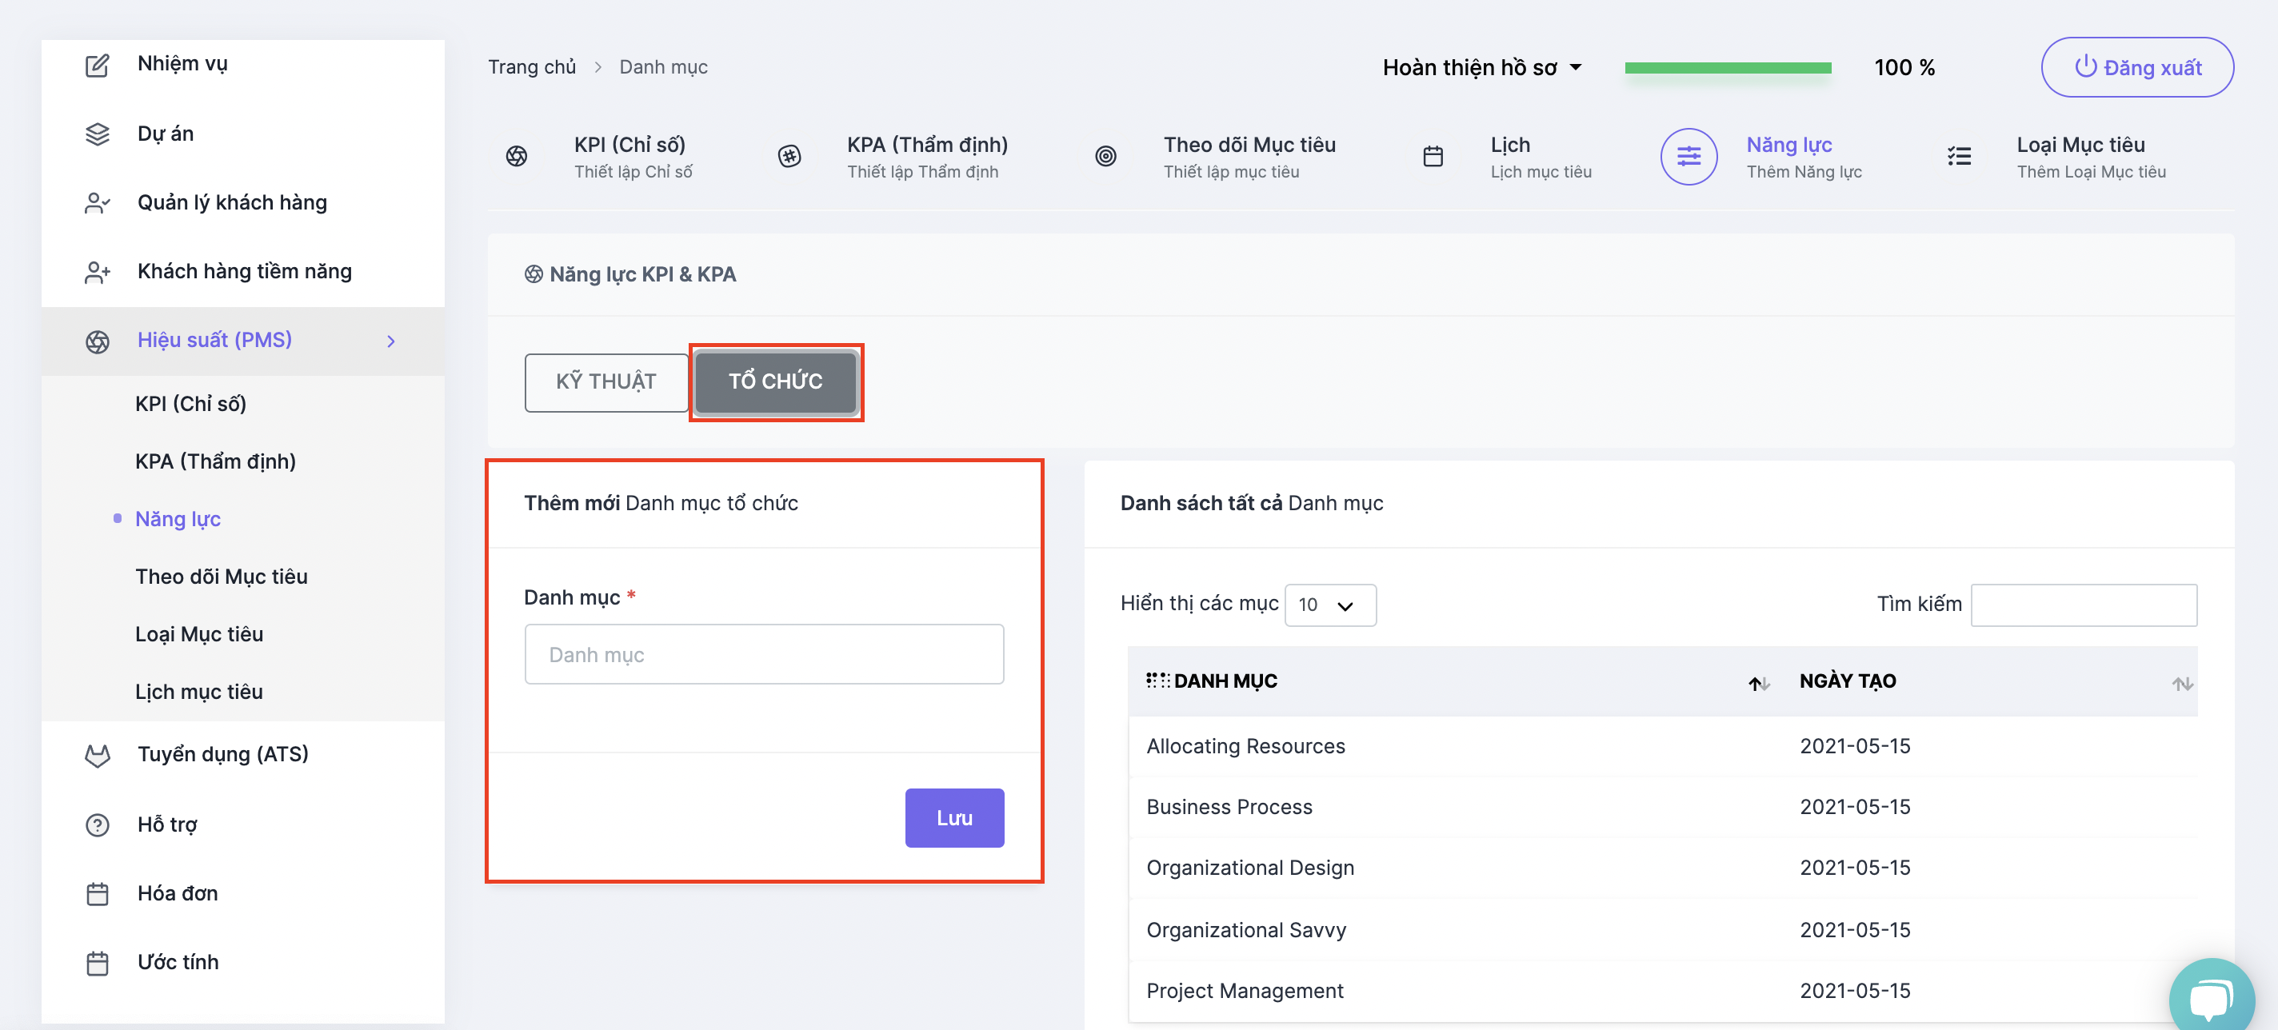Click the aperture icon beside Năng lực KPI & KPA
The width and height of the screenshot is (2278, 1030).
(x=534, y=274)
